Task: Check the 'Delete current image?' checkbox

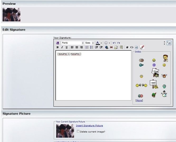Action: [78, 131]
